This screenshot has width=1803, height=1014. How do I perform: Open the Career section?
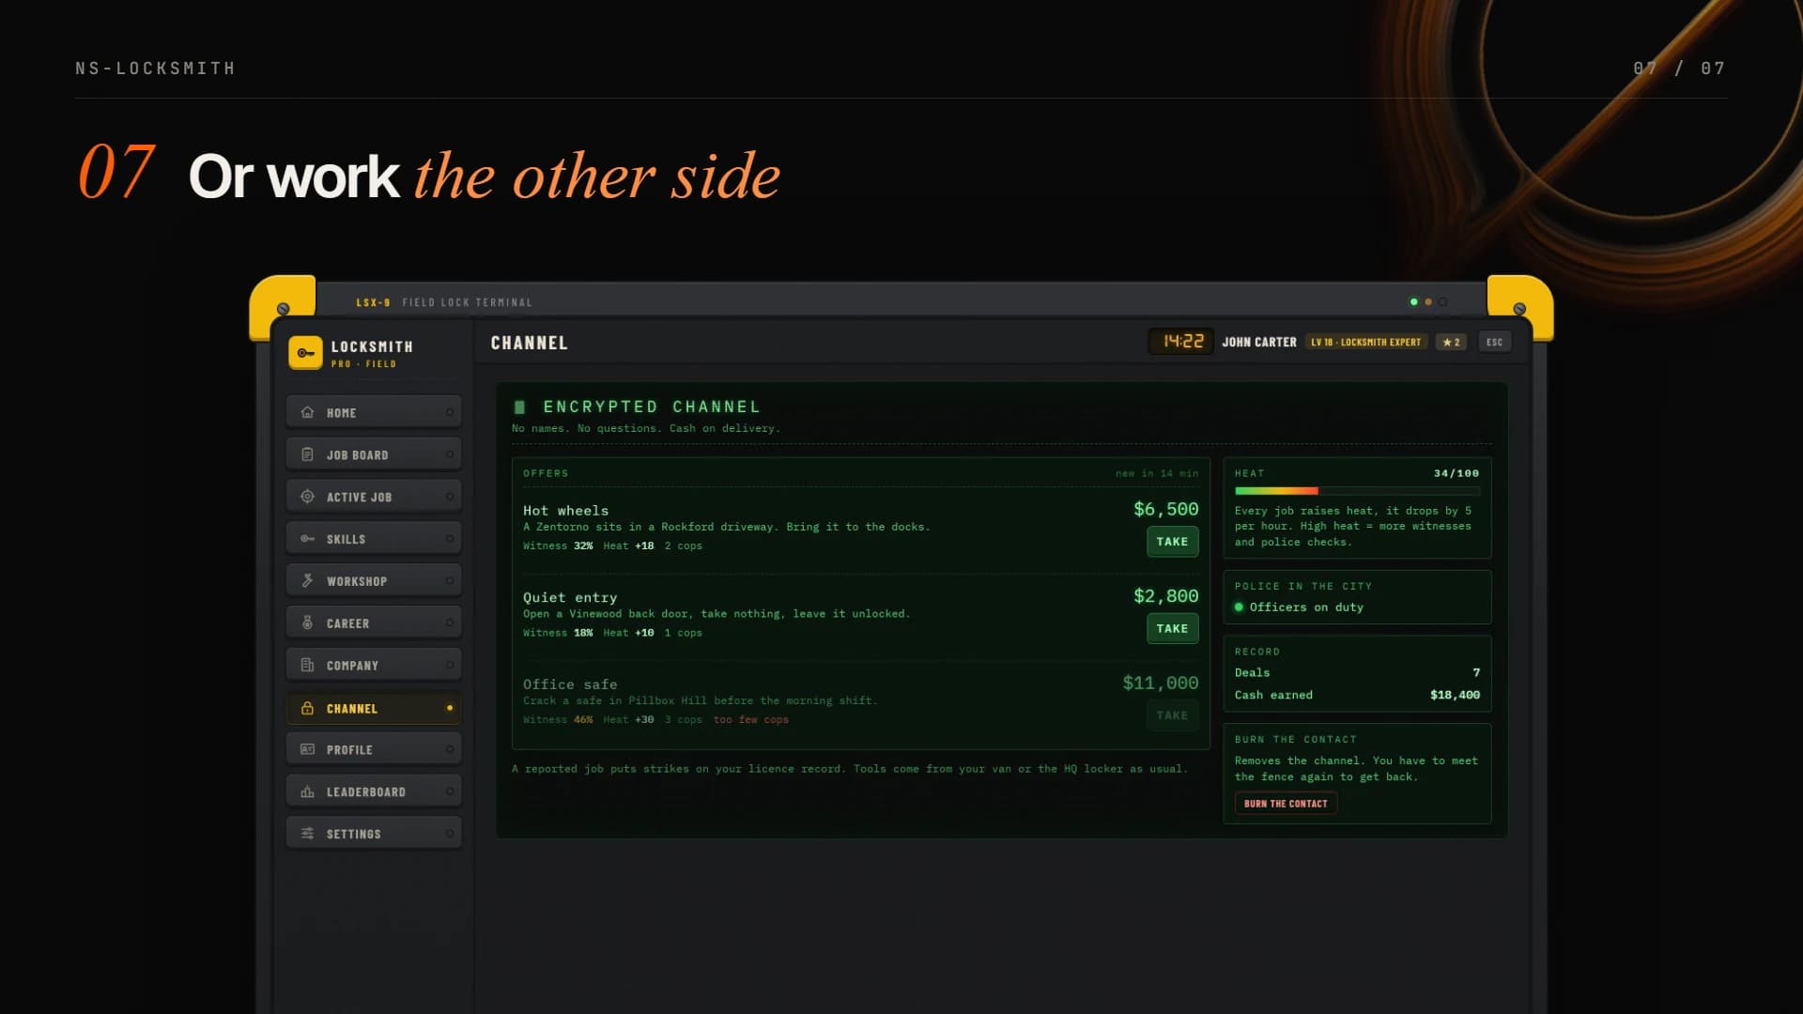374,622
